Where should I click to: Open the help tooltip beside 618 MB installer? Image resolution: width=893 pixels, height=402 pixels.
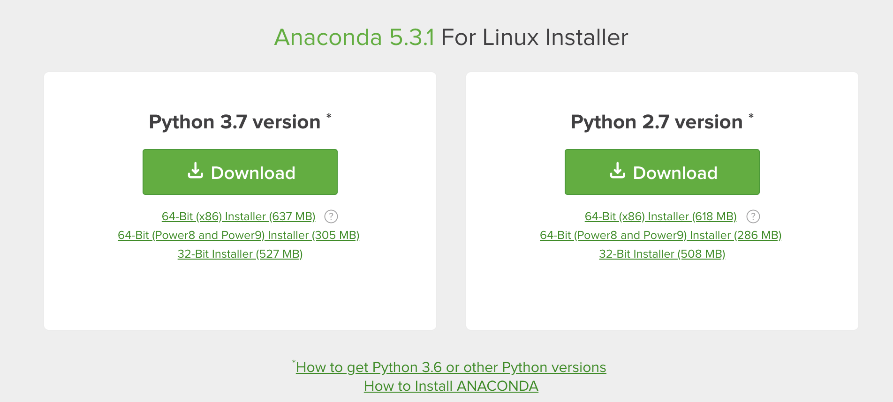[x=753, y=216]
